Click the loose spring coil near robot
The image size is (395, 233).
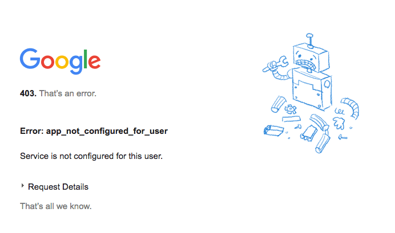coord(340,111)
